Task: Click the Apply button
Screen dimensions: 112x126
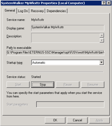Action: click(99, 120)
